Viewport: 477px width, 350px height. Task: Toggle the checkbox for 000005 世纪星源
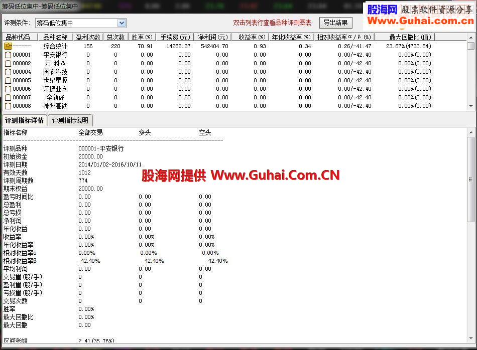(8, 81)
